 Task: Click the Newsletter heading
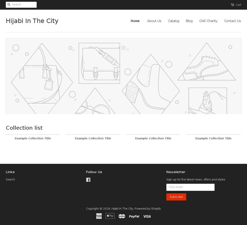pyautogui.click(x=176, y=172)
